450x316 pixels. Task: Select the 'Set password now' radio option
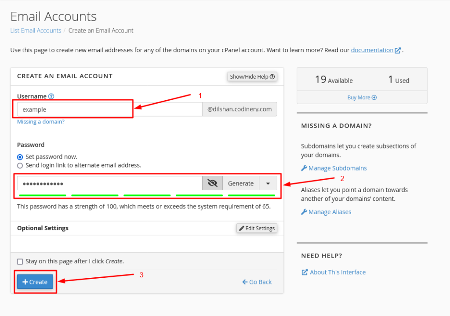pyautogui.click(x=20, y=157)
